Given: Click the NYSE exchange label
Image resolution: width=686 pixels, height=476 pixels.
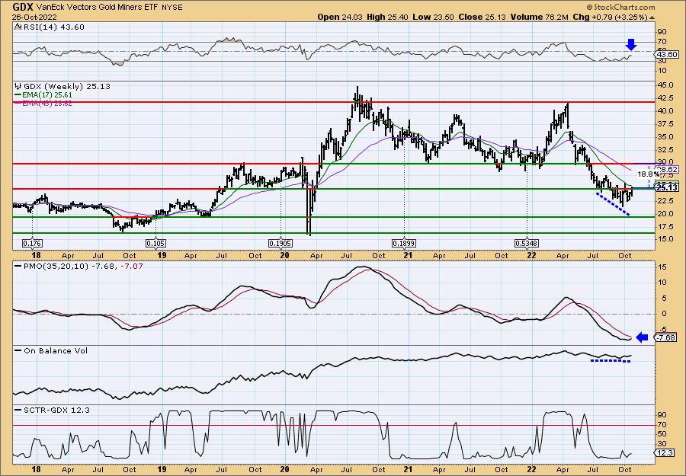Looking at the screenshot, I should point(172,8).
